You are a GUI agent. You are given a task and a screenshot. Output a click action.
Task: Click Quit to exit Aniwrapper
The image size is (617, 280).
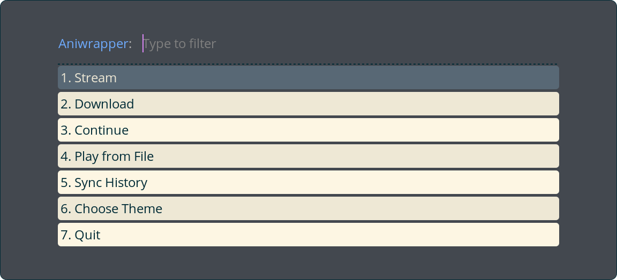(308, 235)
